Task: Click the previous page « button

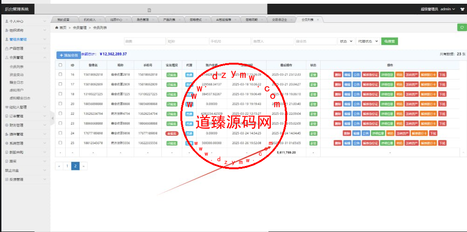Action: point(59,166)
